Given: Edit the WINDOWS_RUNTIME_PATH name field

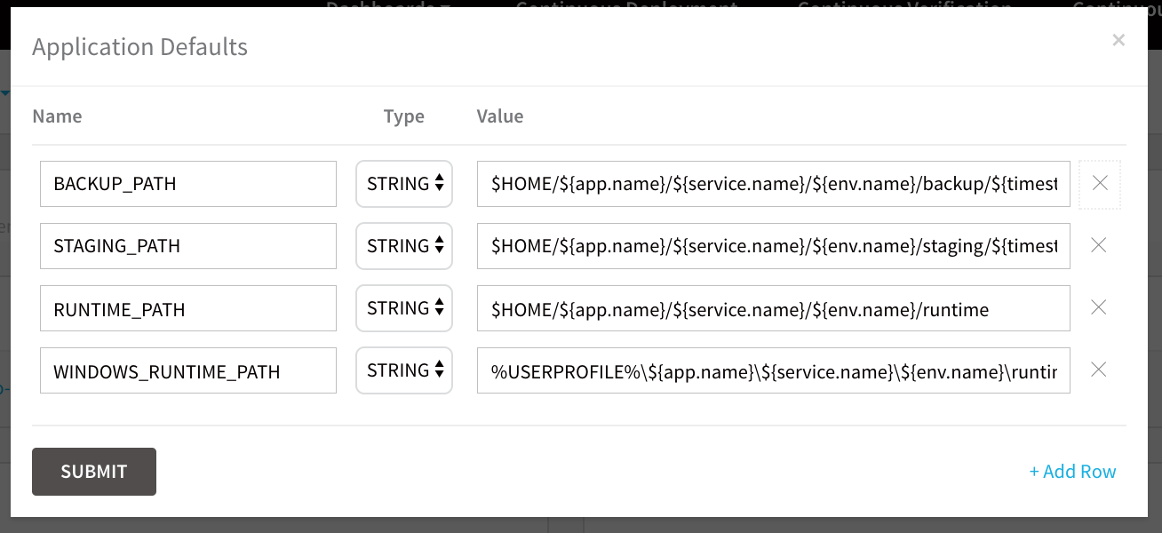Looking at the screenshot, I should pyautogui.click(x=188, y=370).
